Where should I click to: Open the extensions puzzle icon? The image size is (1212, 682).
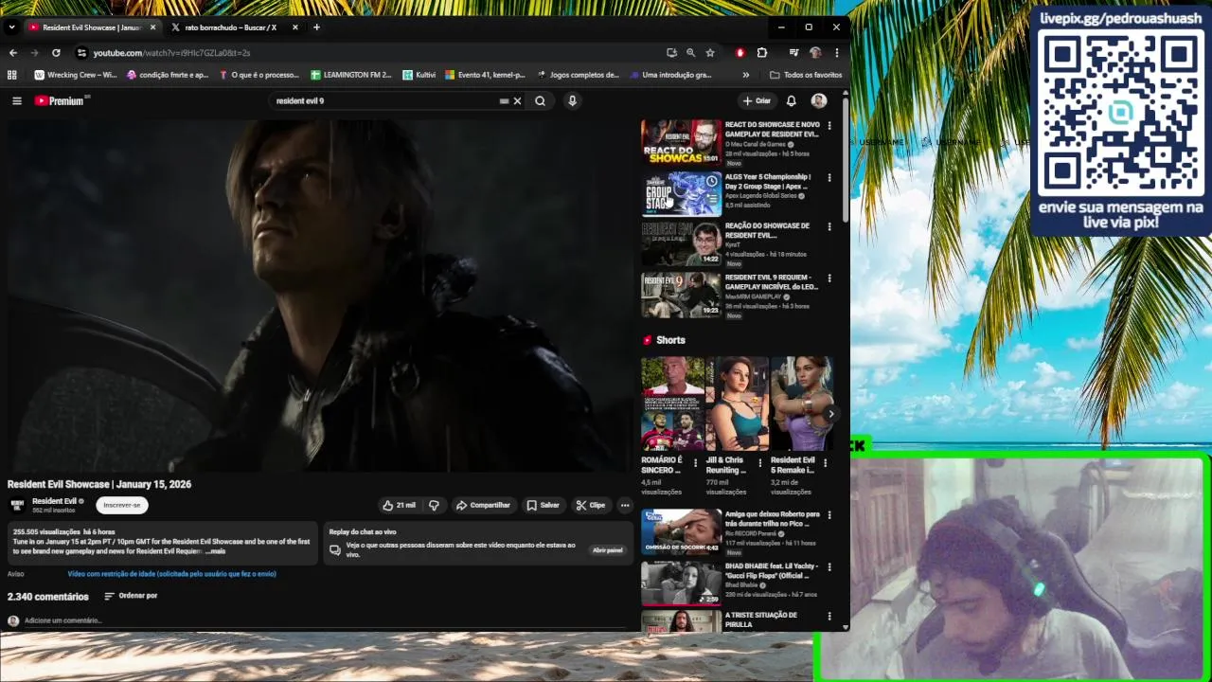[761, 53]
